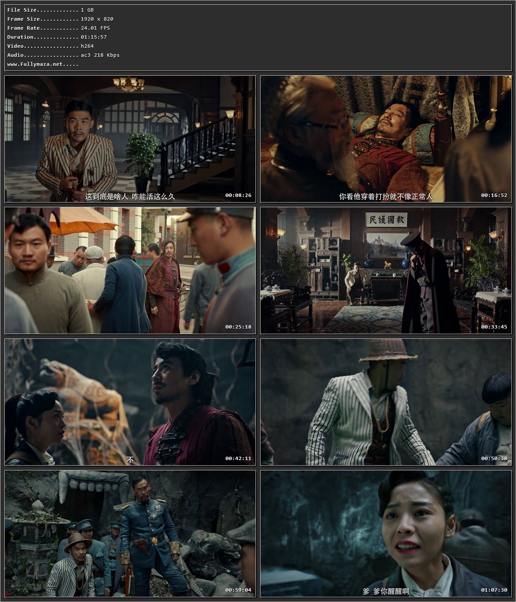Open the thumbnail stamped 00:08:26
516x602 pixels.
pyautogui.click(x=130, y=139)
